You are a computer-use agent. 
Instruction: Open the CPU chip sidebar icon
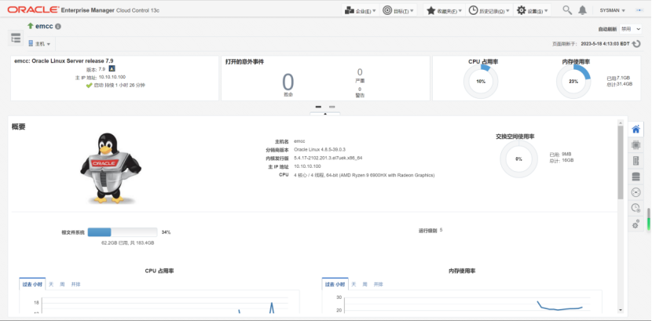point(636,145)
